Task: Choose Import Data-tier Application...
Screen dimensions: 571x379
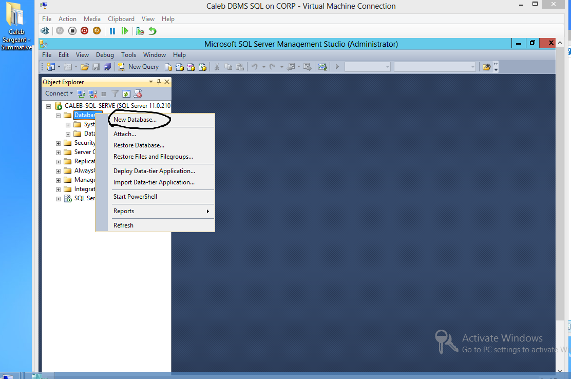Action: pyautogui.click(x=154, y=182)
